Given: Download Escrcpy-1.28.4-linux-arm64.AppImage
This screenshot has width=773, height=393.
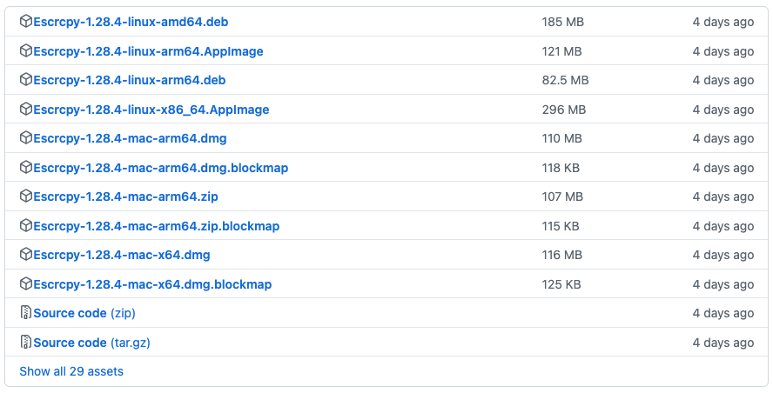Looking at the screenshot, I should click(148, 51).
